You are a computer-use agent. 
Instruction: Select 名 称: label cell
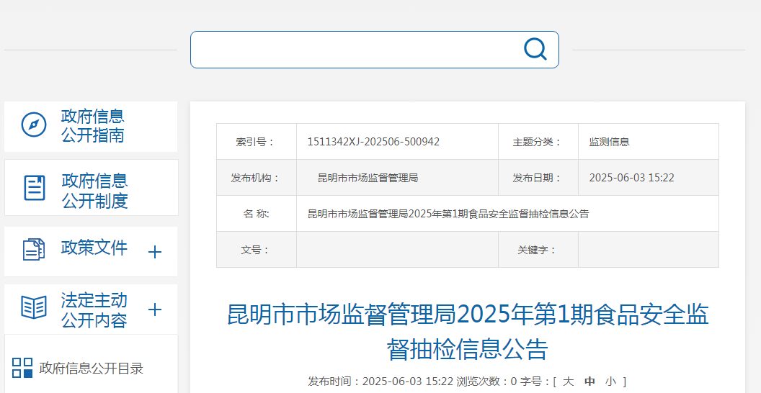[257, 214]
